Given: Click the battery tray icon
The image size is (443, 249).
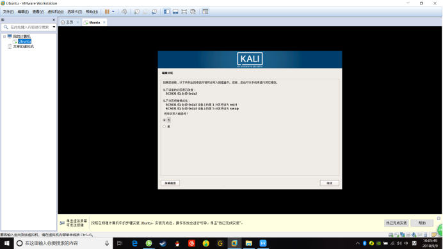Looking at the screenshot, I should [x=385, y=243].
